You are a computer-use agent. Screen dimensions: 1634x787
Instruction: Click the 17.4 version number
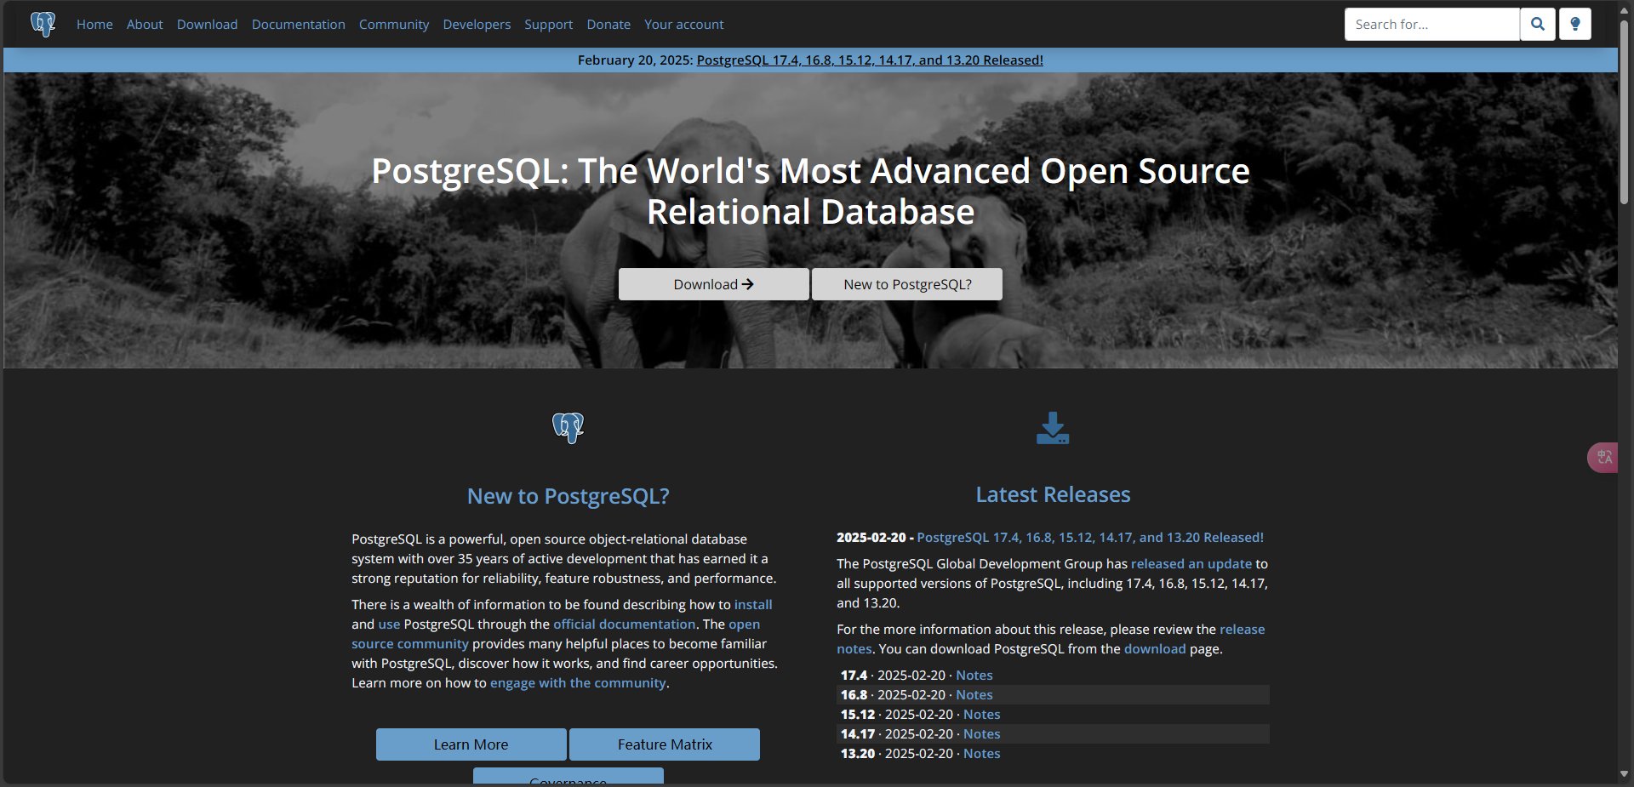click(x=854, y=676)
